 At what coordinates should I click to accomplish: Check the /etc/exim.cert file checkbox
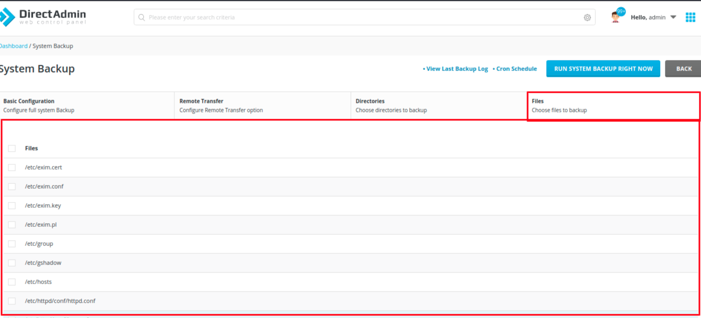pos(12,167)
